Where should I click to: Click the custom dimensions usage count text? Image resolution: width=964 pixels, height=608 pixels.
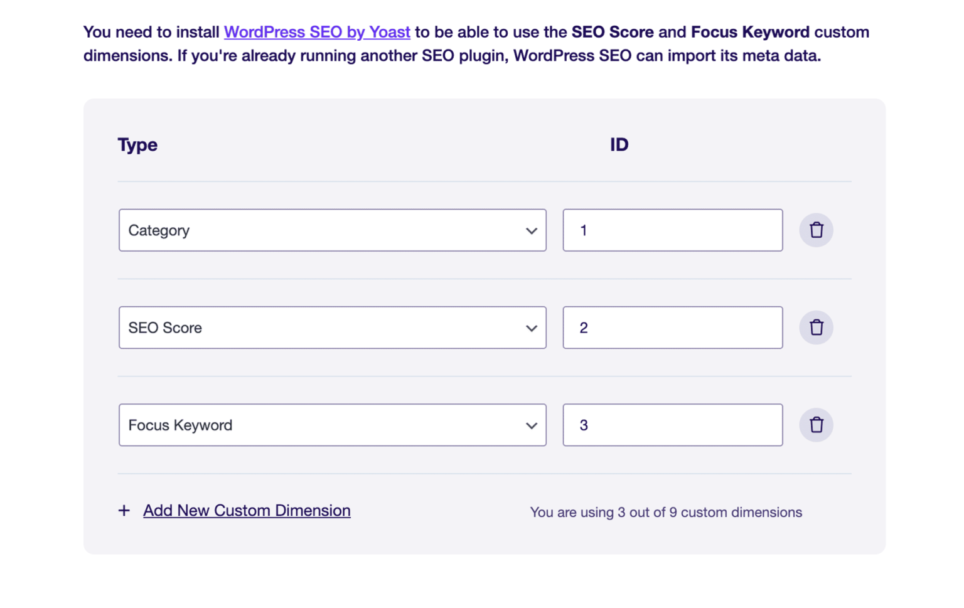coord(666,513)
